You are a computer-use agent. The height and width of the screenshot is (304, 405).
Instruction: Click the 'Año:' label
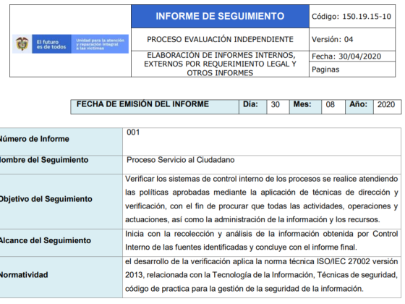358,104
